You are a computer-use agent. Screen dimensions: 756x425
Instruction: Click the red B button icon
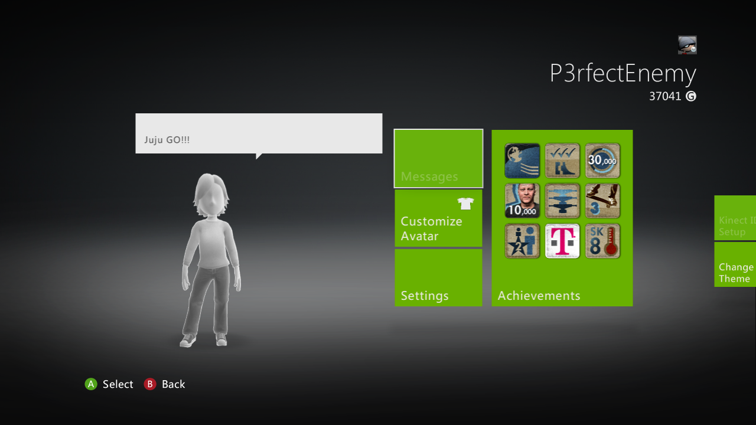[150, 384]
